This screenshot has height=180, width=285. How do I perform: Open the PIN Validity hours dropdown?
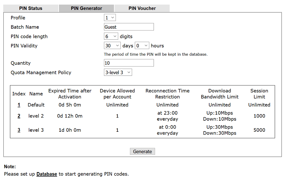(142, 45)
